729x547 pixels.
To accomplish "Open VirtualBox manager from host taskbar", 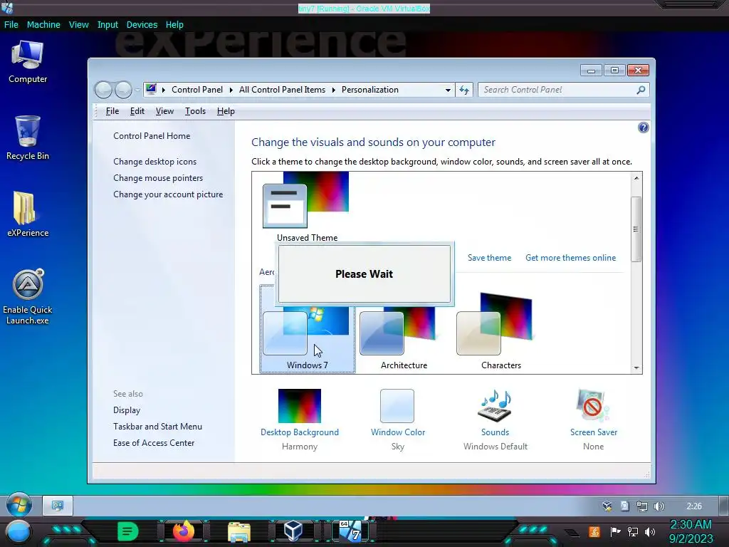I will tap(293, 531).
